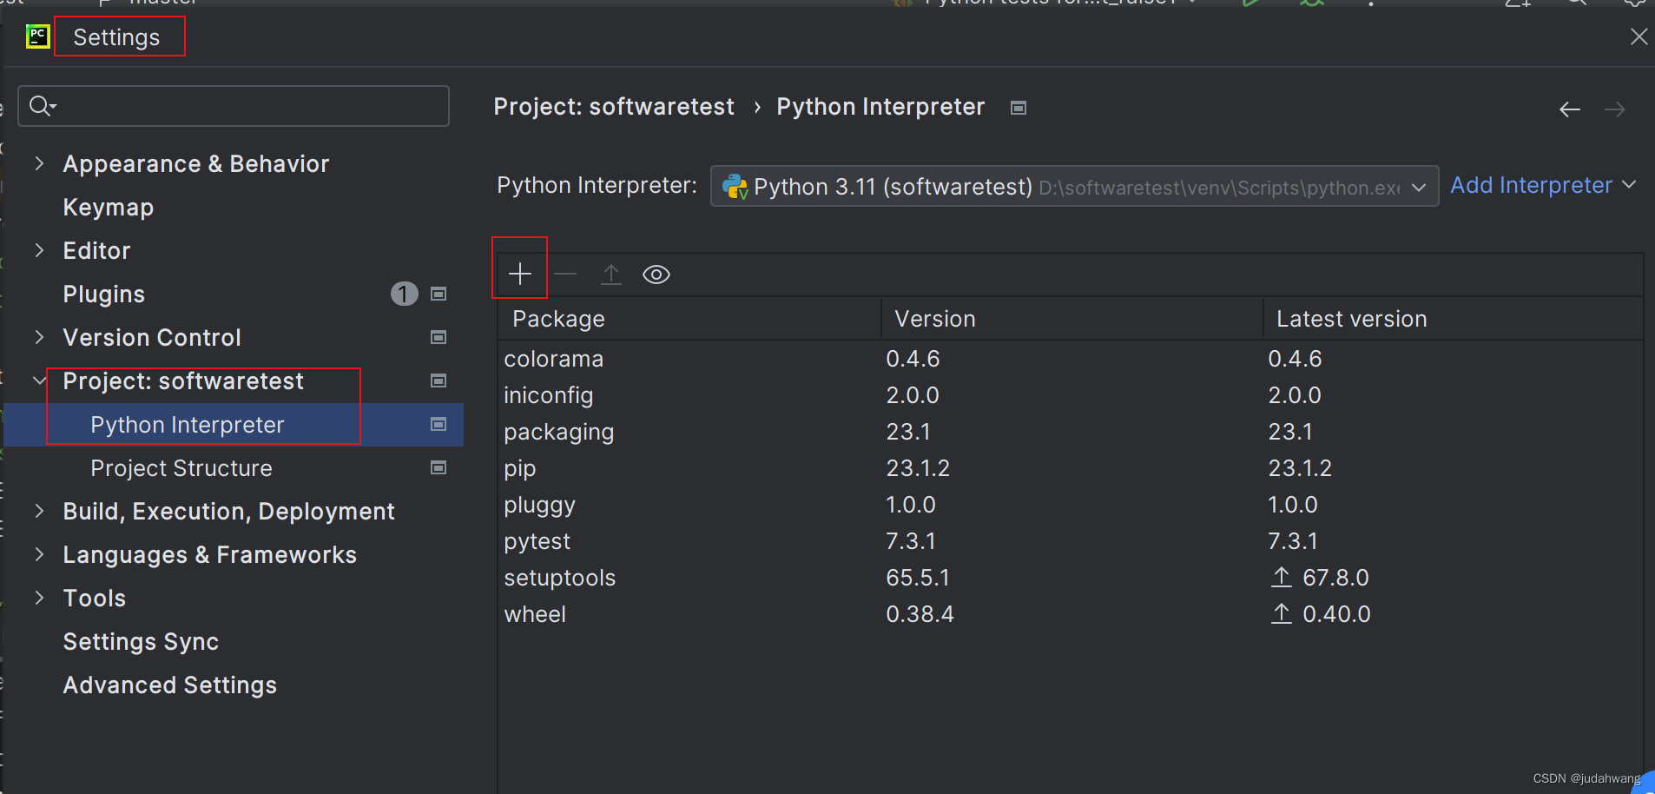This screenshot has height=794, width=1655.
Task: Click the settings search field
Action: 233,105
